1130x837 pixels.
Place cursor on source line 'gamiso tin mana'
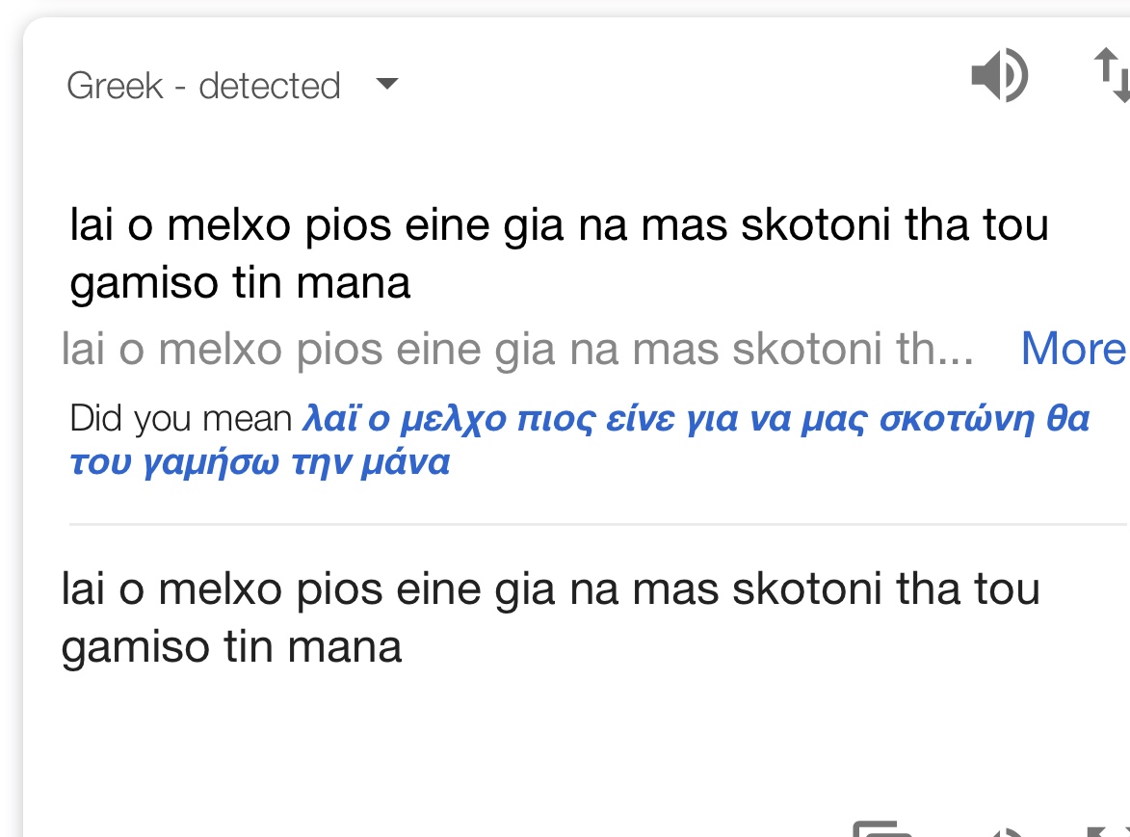point(240,282)
